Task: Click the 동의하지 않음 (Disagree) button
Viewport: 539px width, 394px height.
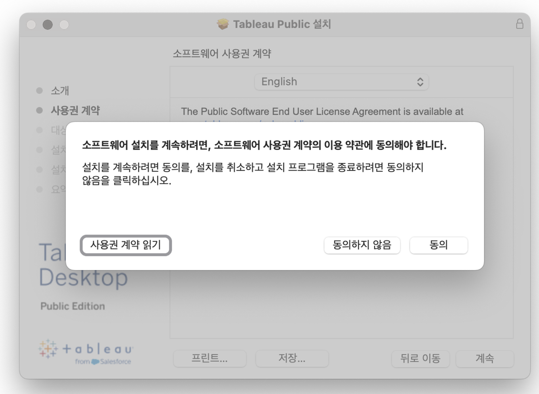Action: click(x=362, y=245)
